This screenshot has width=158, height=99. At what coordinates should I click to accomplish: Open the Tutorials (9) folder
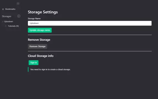[x=13, y=26]
